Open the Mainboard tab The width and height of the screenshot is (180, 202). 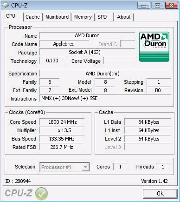pyautogui.click(x=57, y=17)
